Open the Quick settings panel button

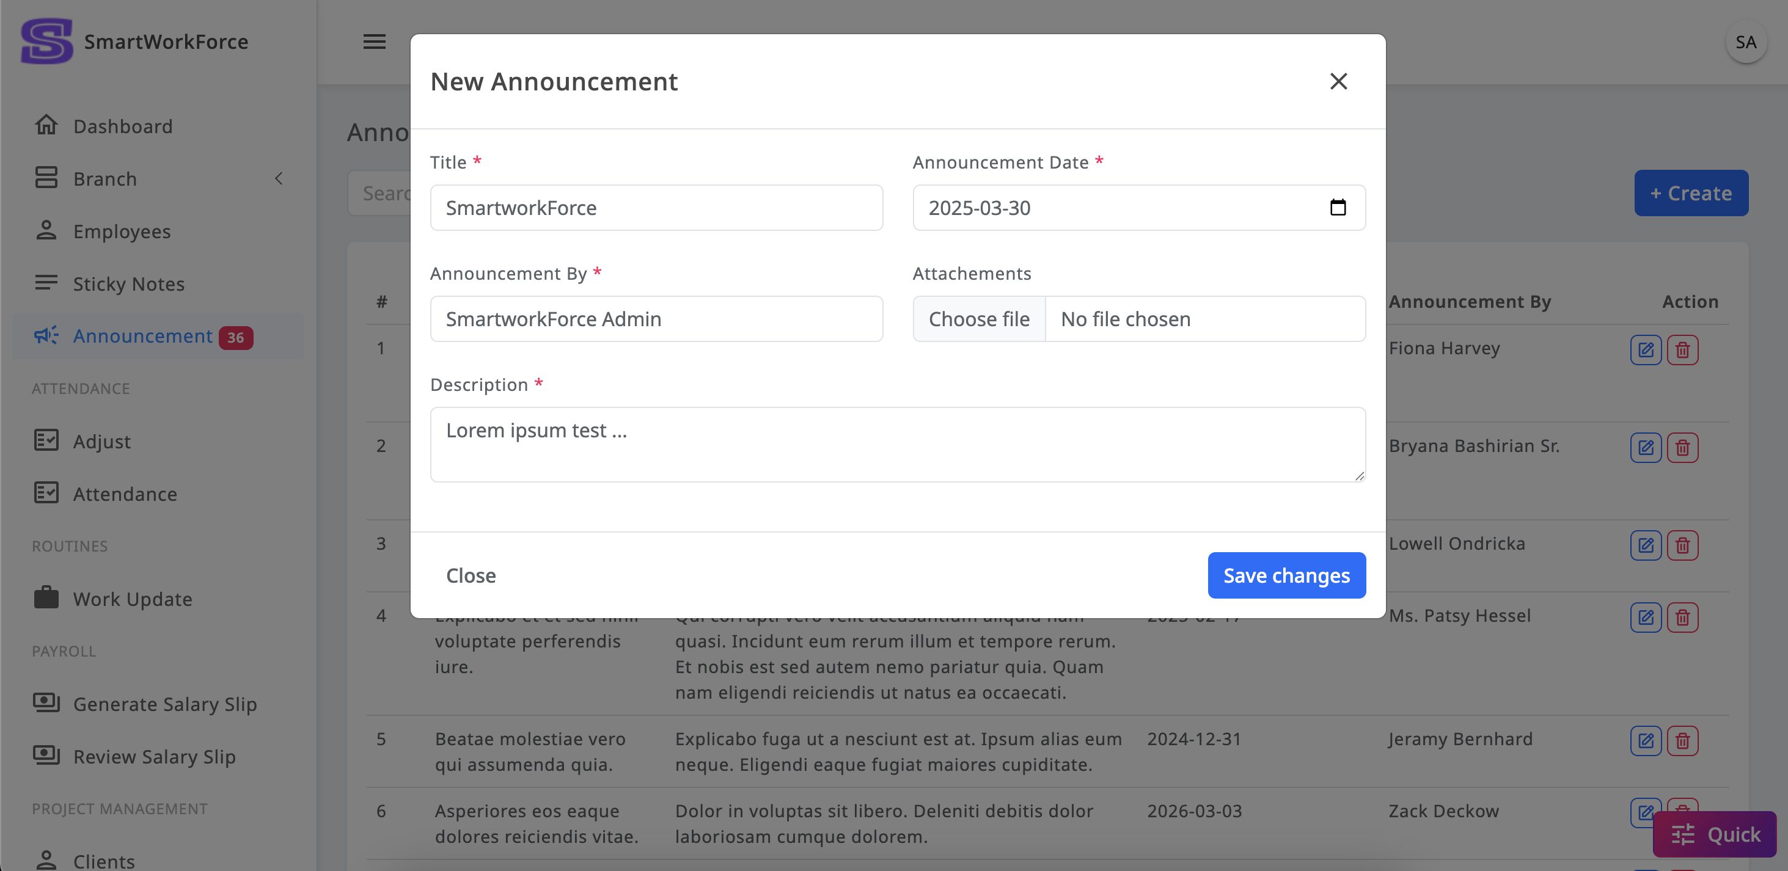click(1713, 834)
